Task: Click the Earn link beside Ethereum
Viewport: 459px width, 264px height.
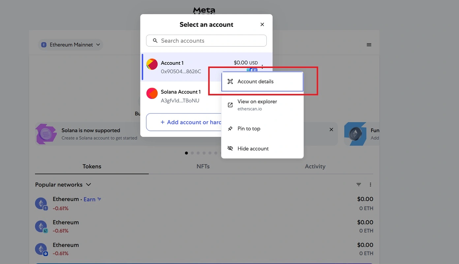Action: pyautogui.click(x=92, y=199)
